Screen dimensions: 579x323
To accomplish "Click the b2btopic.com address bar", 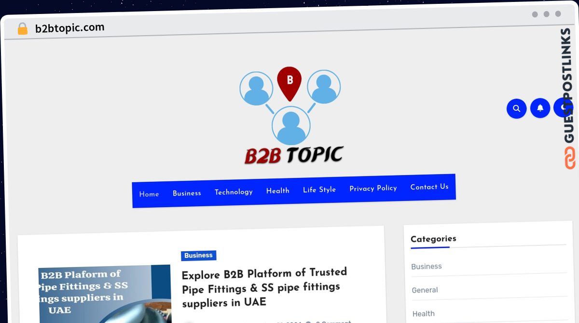I will 70,28.
